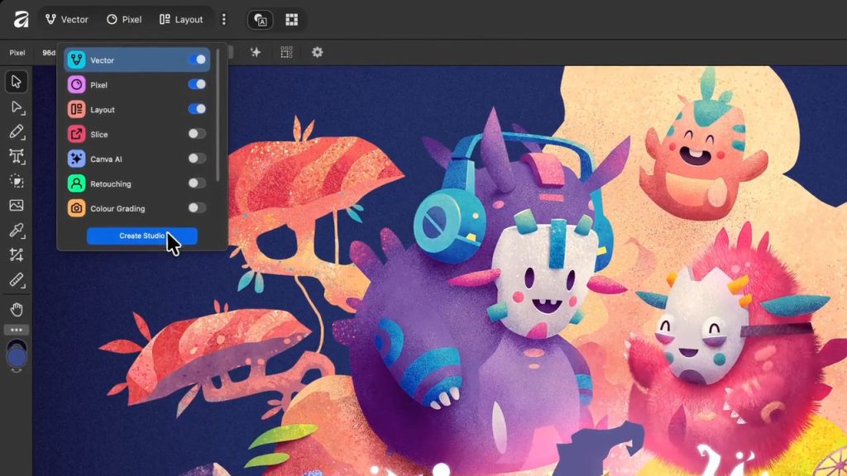847x476 pixels.
Task: Select the Artistic Text tool
Action: [16, 156]
